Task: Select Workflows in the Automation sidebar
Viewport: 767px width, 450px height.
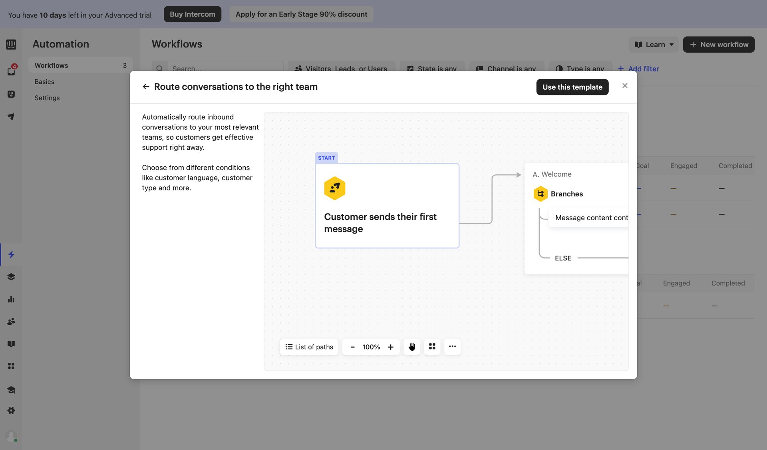Action: tap(51, 65)
